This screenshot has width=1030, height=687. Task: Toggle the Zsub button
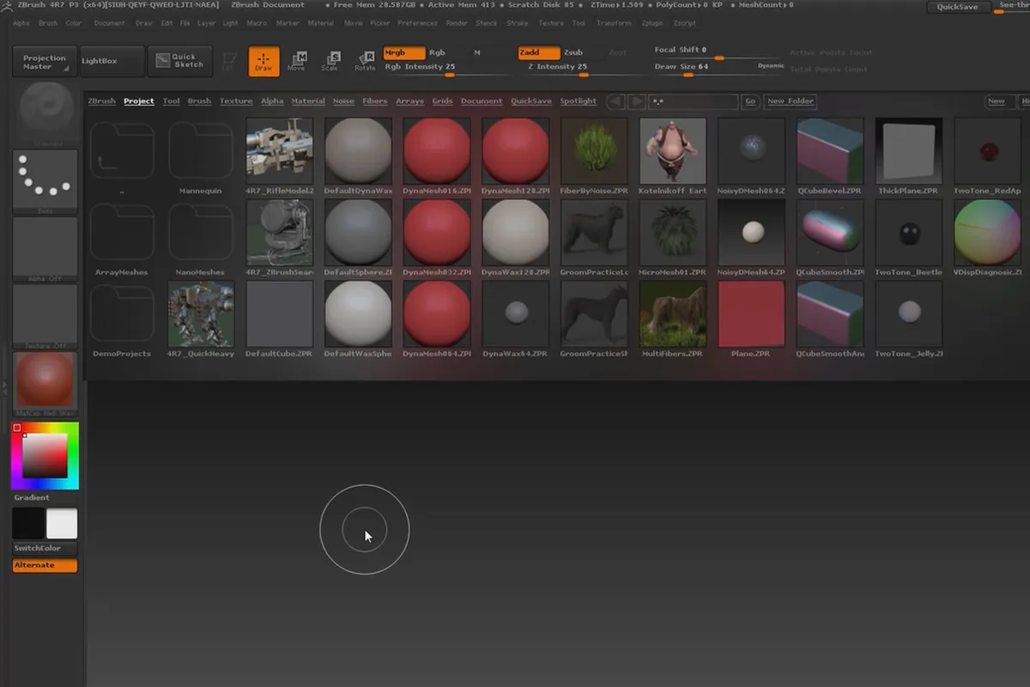(573, 52)
